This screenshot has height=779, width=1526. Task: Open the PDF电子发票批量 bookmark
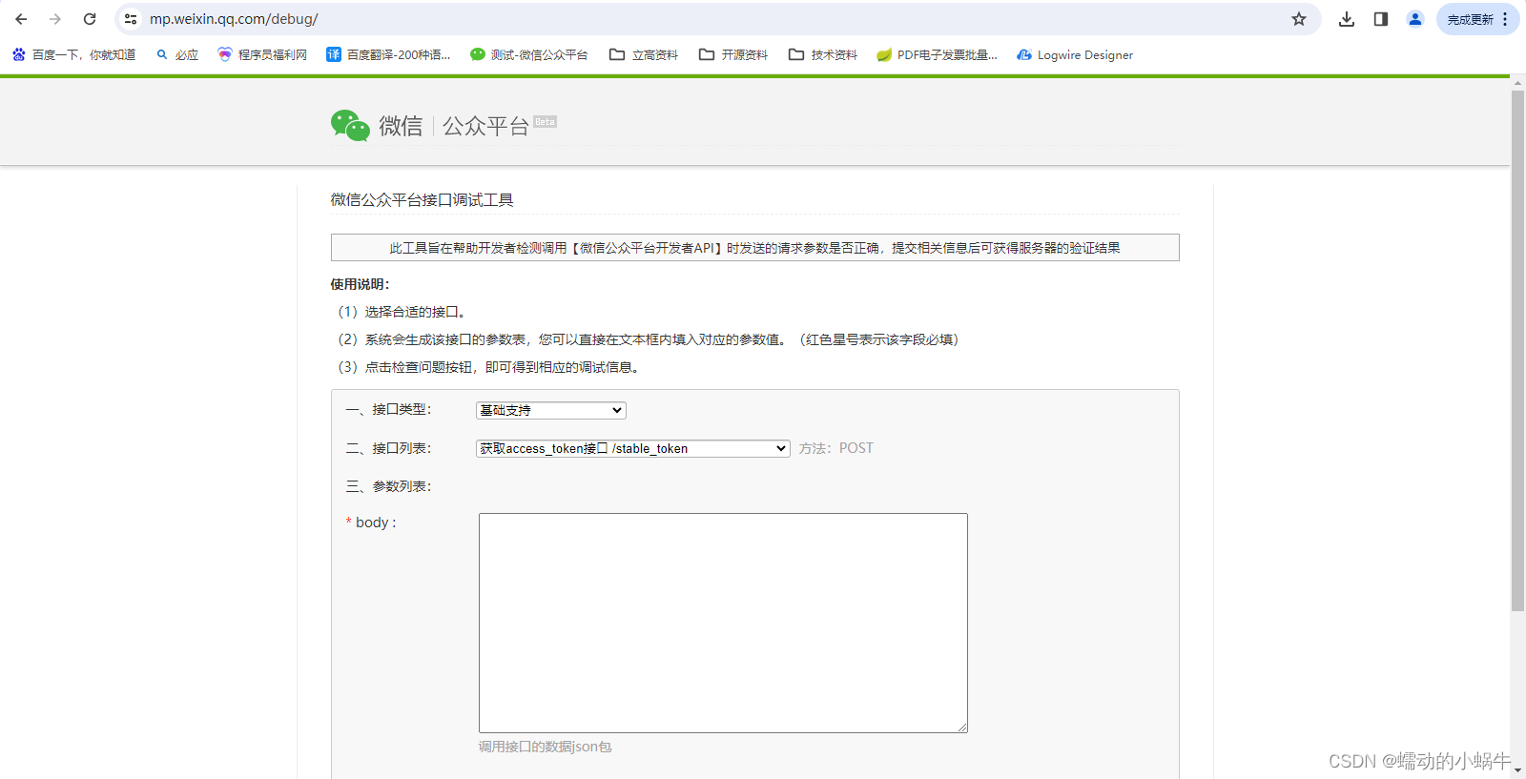(x=937, y=55)
